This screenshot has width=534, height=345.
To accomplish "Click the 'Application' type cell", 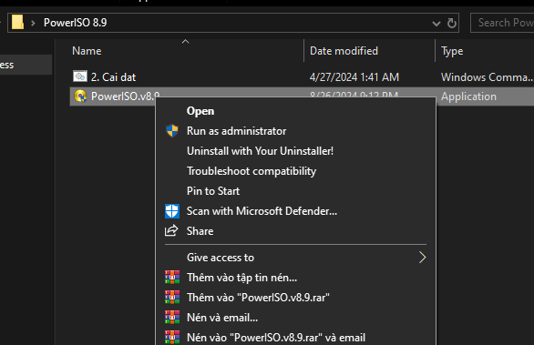I will tap(468, 96).
